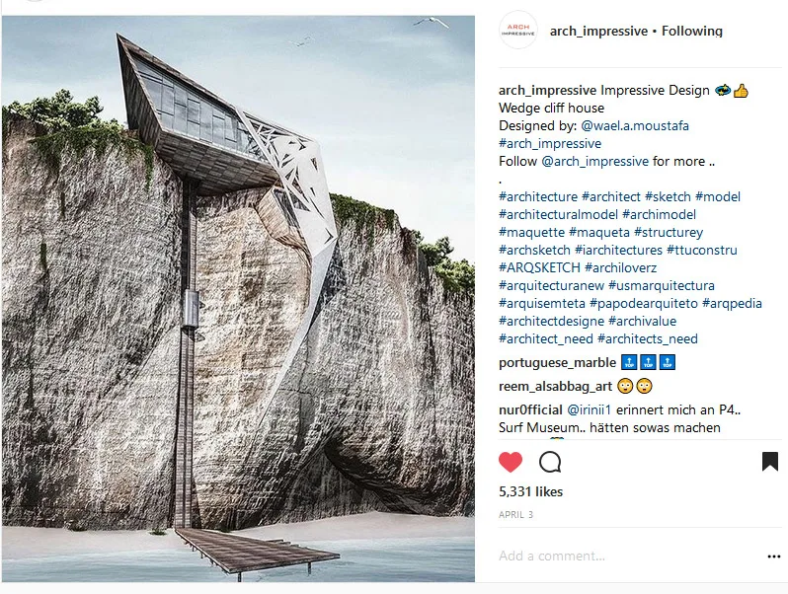The width and height of the screenshot is (788, 594).
Task: Open the three-dots more options menu
Action: coord(774,557)
